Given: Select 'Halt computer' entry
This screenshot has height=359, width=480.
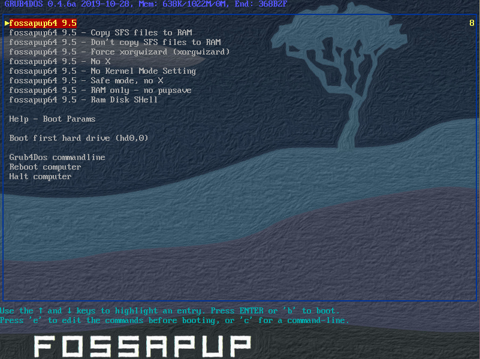Looking at the screenshot, I should [40, 177].
